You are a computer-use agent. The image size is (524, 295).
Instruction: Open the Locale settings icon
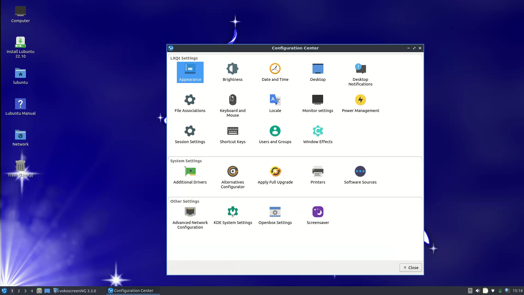point(275,103)
